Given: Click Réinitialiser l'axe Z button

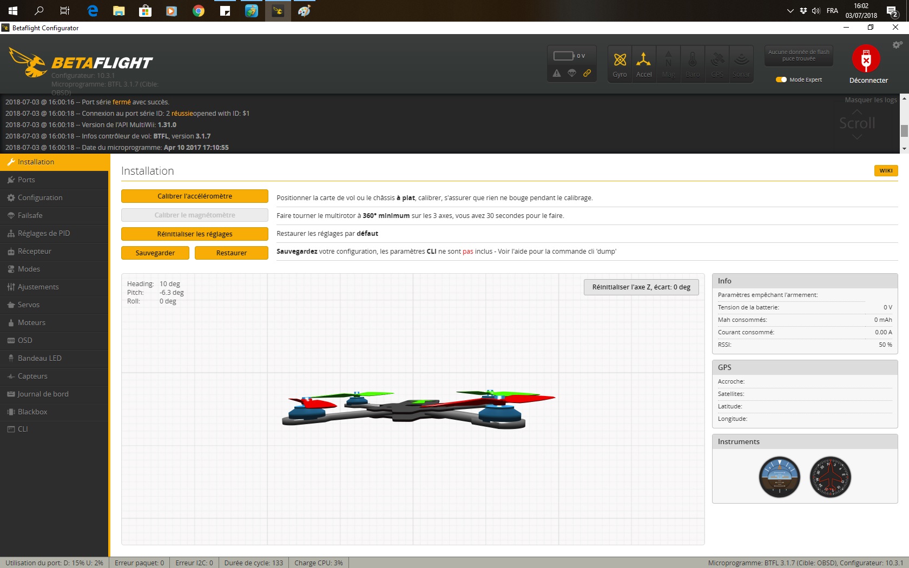Looking at the screenshot, I should tap(641, 287).
